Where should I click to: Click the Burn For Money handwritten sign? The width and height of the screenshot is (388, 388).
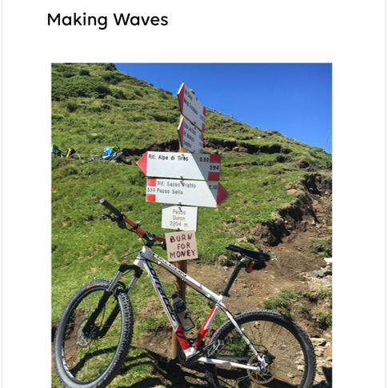point(182,246)
